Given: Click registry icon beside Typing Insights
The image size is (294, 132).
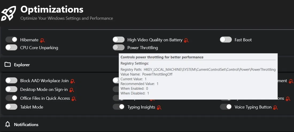Looking at the screenshot, I should click(x=159, y=107).
